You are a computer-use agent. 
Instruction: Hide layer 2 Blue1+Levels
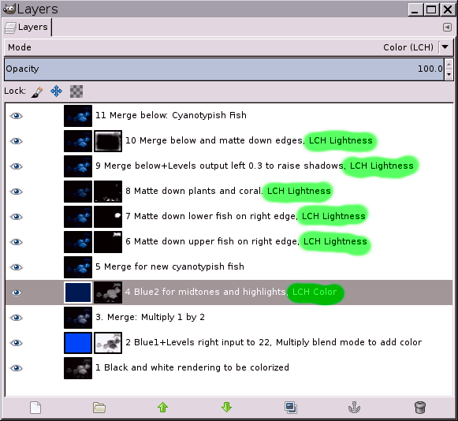click(x=17, y=343)
